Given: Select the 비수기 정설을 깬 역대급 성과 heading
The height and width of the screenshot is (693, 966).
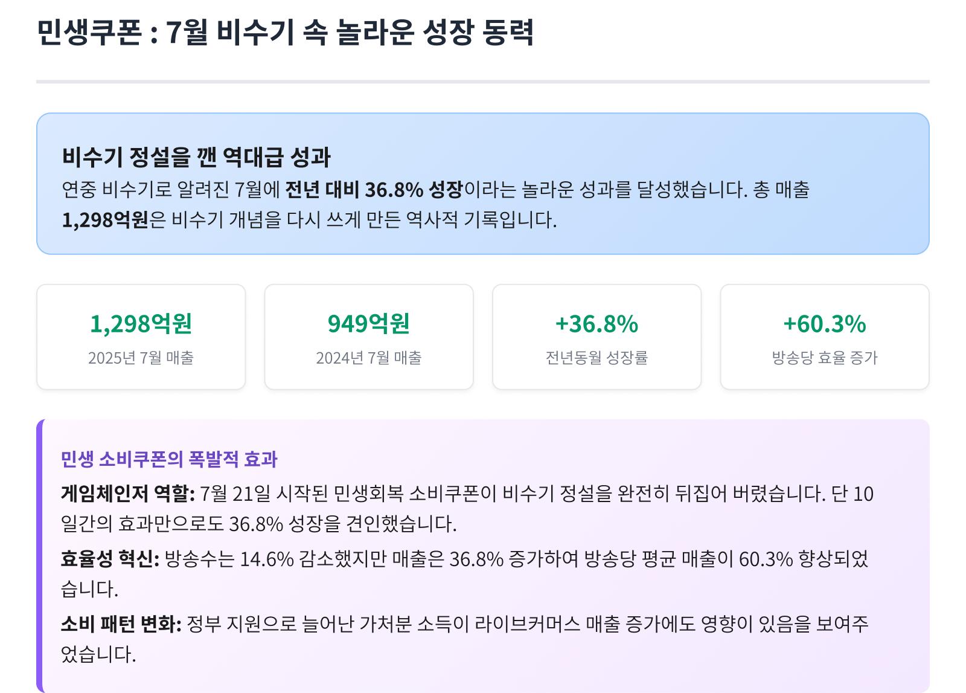Looking at the screenshot, I should tap(196, 157).
